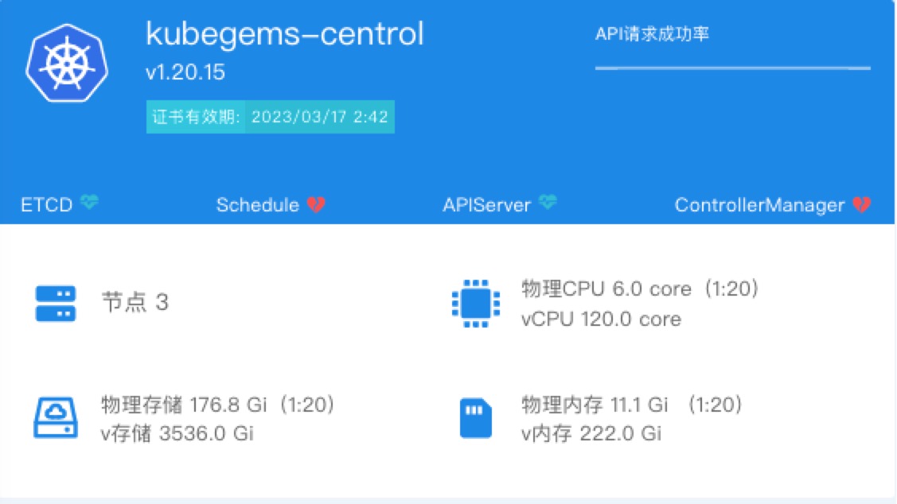Screen dimensions: 897x504
Task: Click the green heart next to ETCD
Action: tap(89, 202)
